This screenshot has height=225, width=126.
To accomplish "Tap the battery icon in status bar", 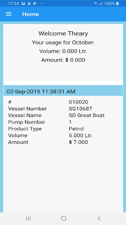I will pyautogui.click(x=117, y=3).
